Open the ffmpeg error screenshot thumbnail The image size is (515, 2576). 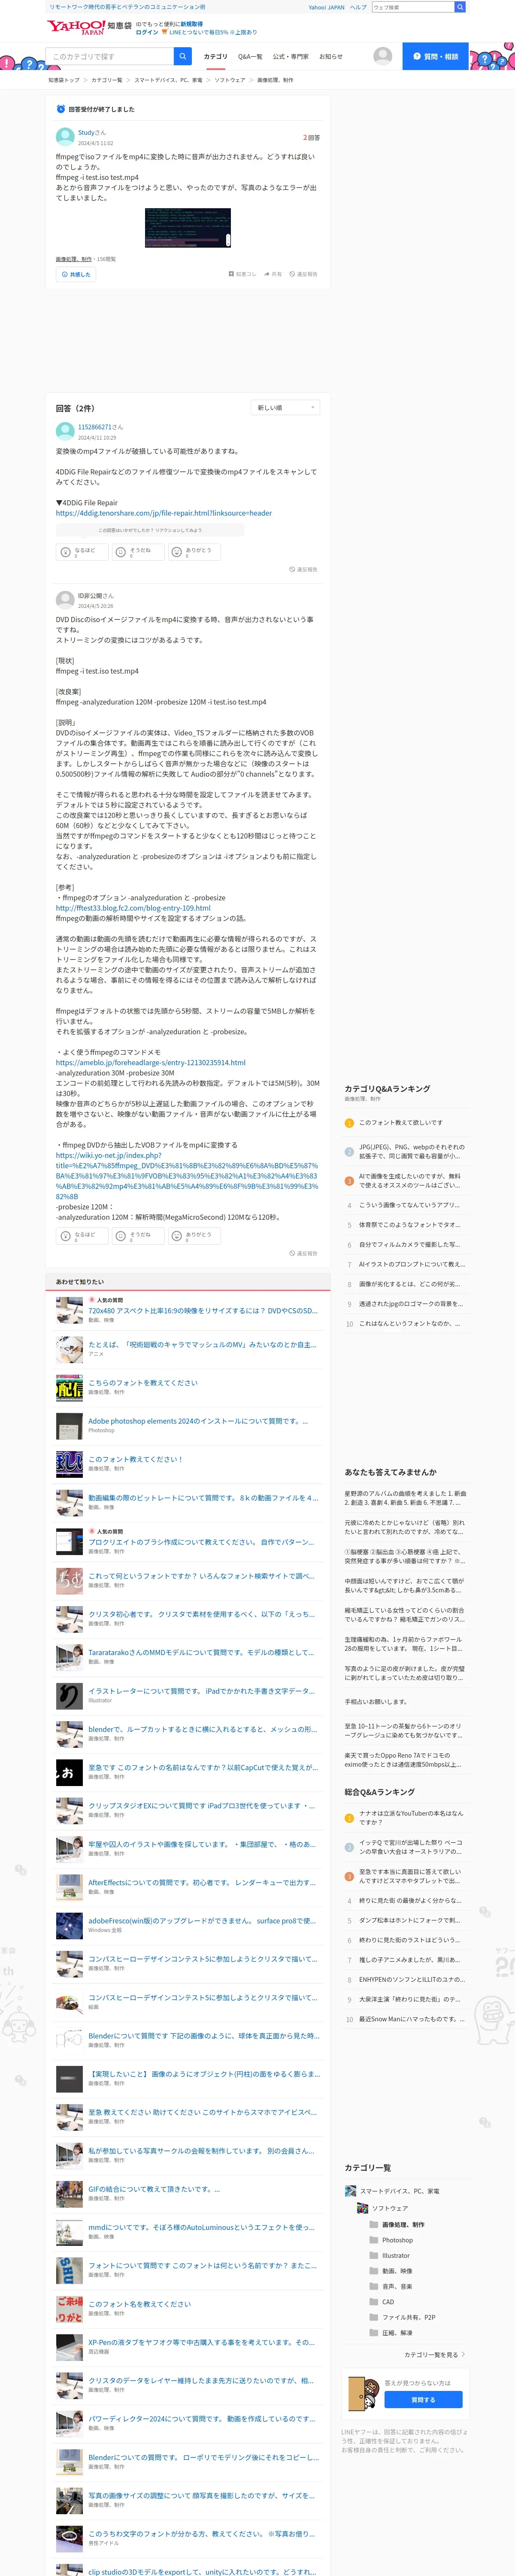pyautogui.click(x=188, y=228)
